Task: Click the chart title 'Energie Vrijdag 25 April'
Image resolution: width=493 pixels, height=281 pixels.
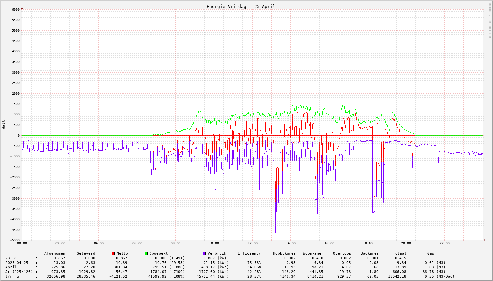Action: 241,7
